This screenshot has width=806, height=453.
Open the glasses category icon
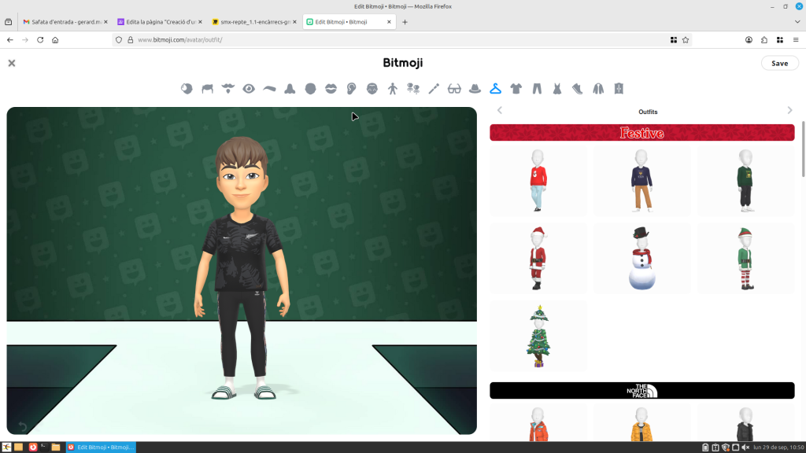(454, 89)
